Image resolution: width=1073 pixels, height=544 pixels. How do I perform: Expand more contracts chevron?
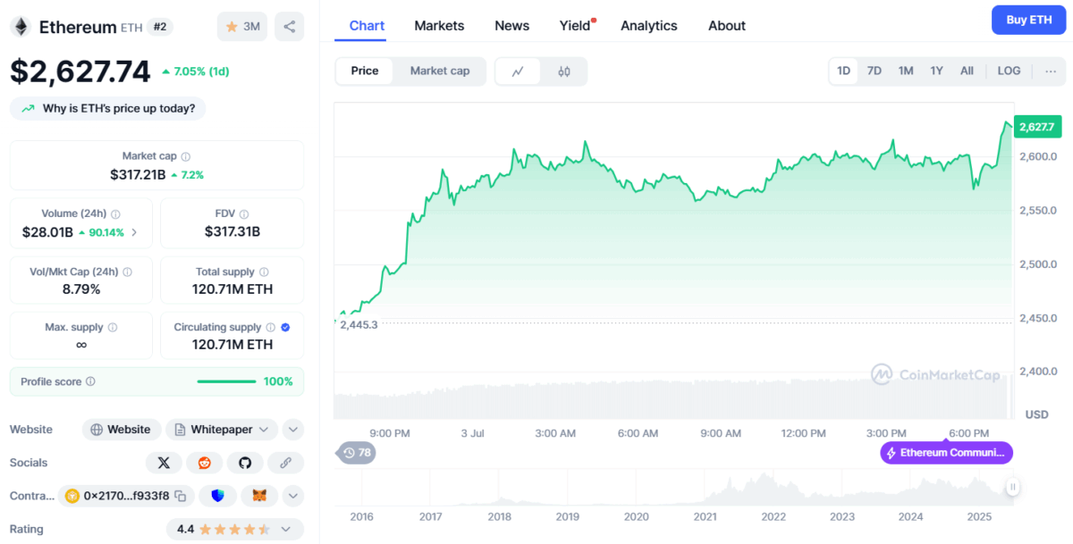[x=293, y=496]
